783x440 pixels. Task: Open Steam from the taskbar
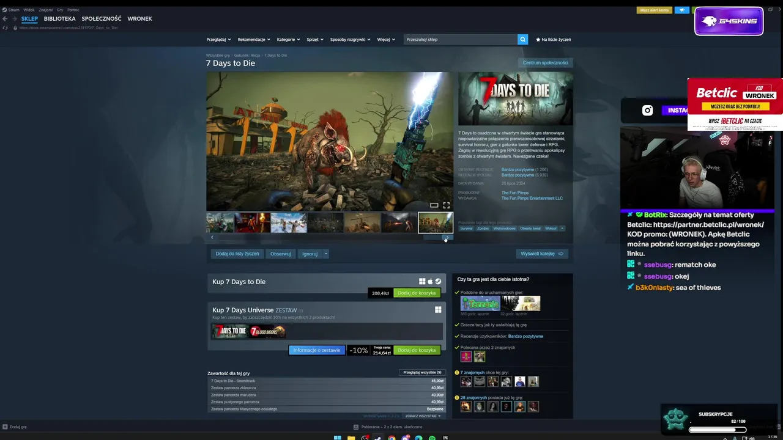378,438
